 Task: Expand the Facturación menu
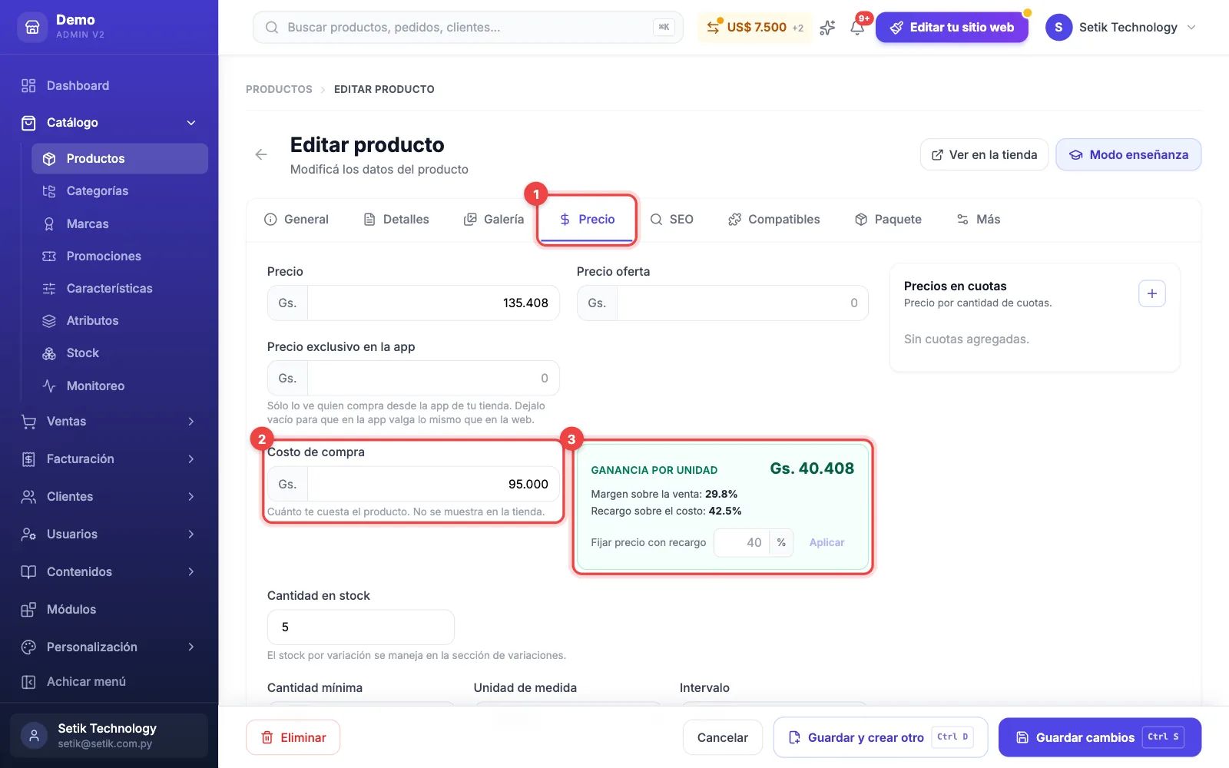click(109, 458)
